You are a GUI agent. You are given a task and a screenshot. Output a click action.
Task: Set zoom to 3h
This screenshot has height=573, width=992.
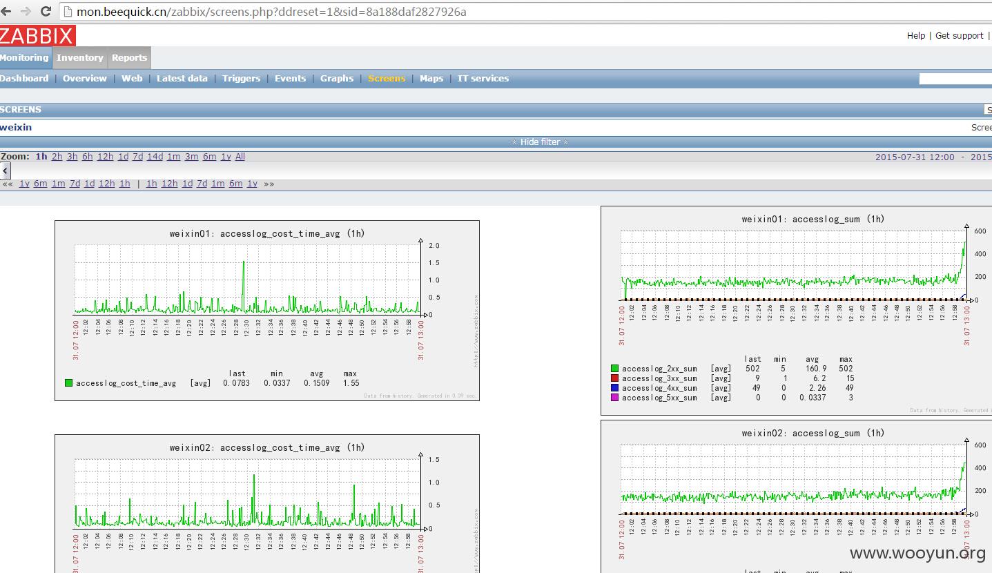tap(72, 157)
